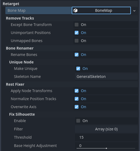This screenshot has width=140, height=151.
Task: Click the Threshold value field
Action: click(x=106, y=137)
